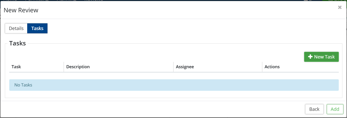The width and height of the screenshot is (347, 118).
Task: Click the Back button
Action: coord(314,109)
